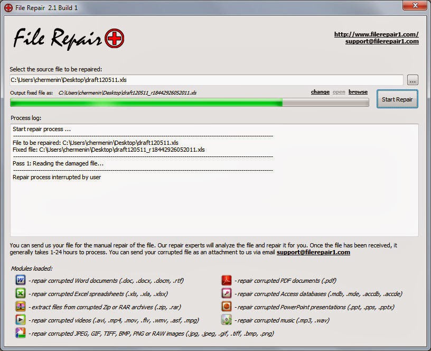
Task: Select the Zip/RAR archive extraction module icon
Action: (20, 307)
